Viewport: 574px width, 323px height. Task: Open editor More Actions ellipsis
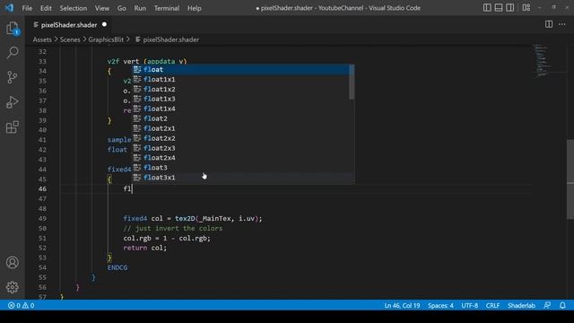[x=562, y=24]
